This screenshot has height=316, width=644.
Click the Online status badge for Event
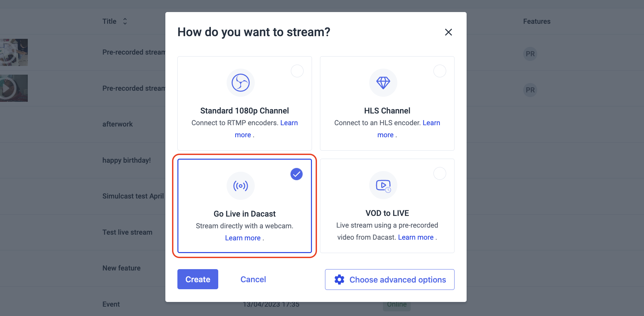[x=396, y=304]
